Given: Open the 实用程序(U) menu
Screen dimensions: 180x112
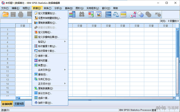Looking at the screenshot, I should [x=93, y=8].
